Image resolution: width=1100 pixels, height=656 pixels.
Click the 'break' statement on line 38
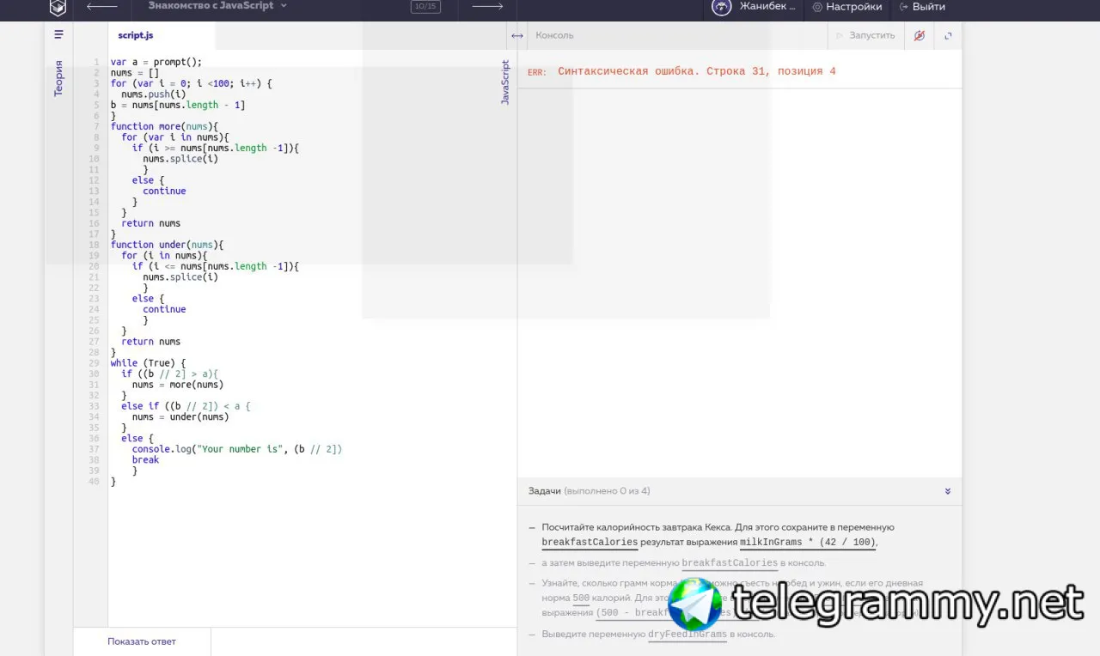[145, 459]
